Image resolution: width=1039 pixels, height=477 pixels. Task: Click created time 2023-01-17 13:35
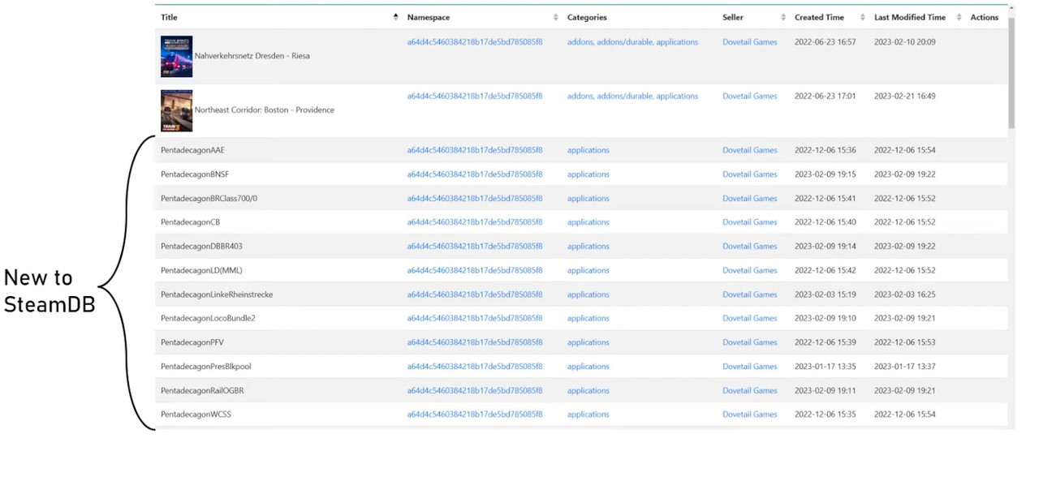825,367
